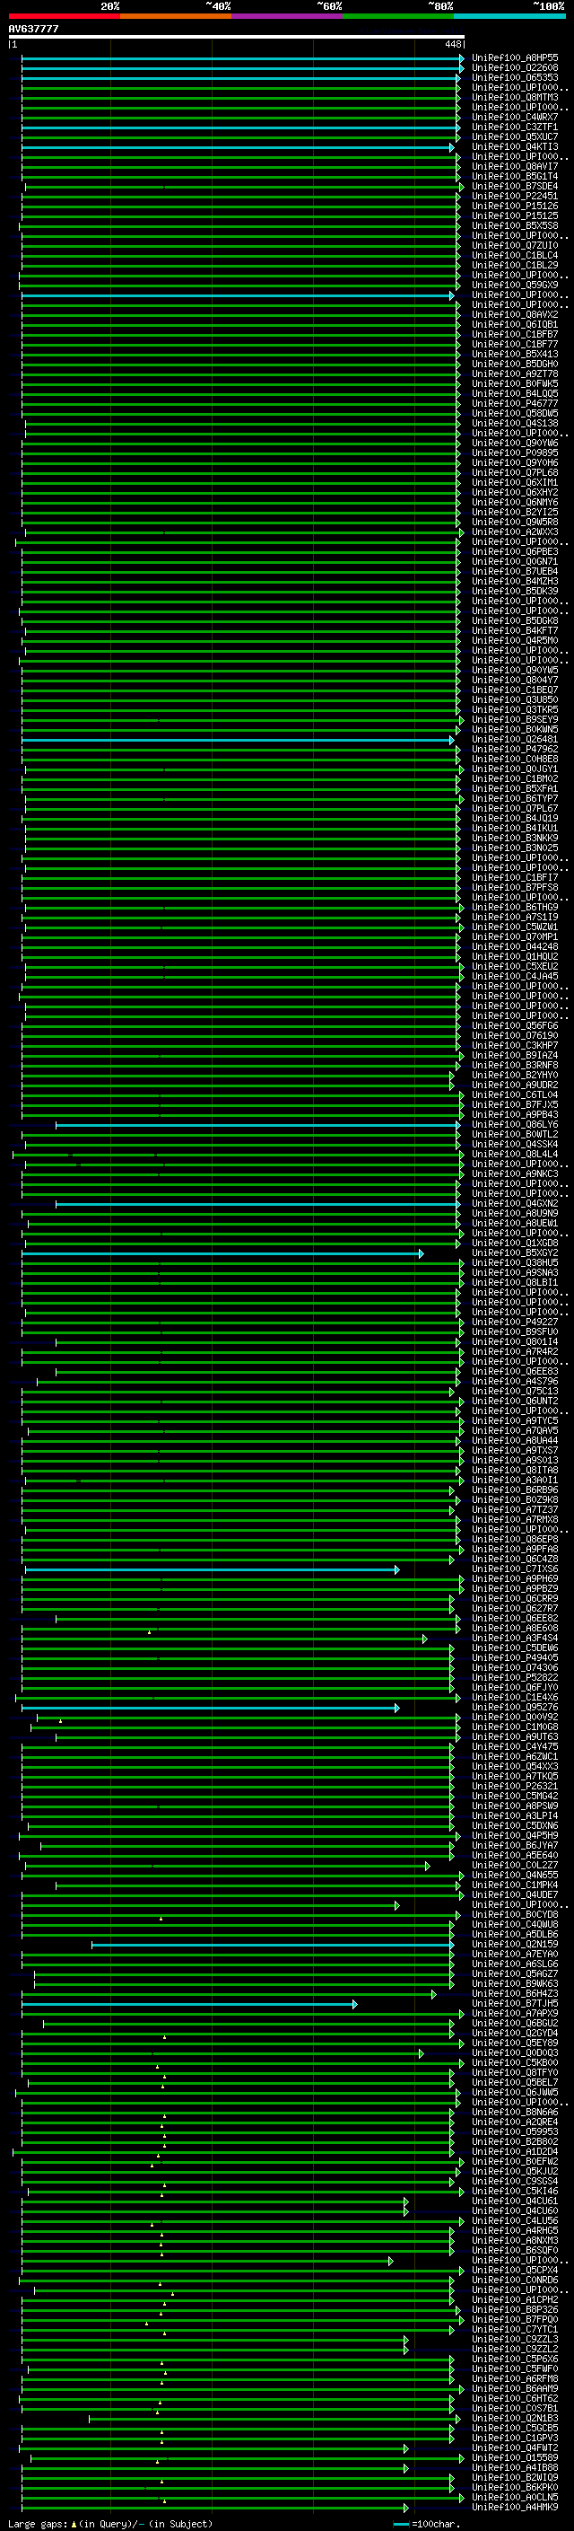Click the 448 query length marker
Viewport: 574px width, 2531px height.
(x=452, y=44)
